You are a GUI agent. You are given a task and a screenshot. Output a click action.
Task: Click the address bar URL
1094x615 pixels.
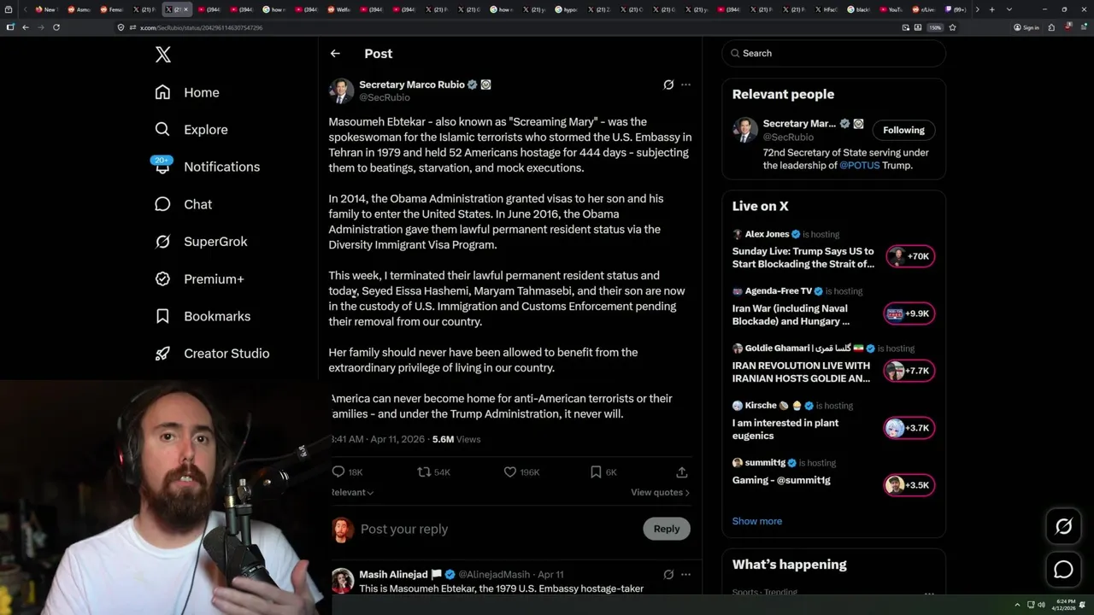202,27
